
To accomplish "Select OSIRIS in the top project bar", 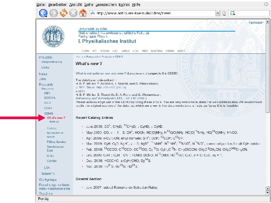I will 170,51.
